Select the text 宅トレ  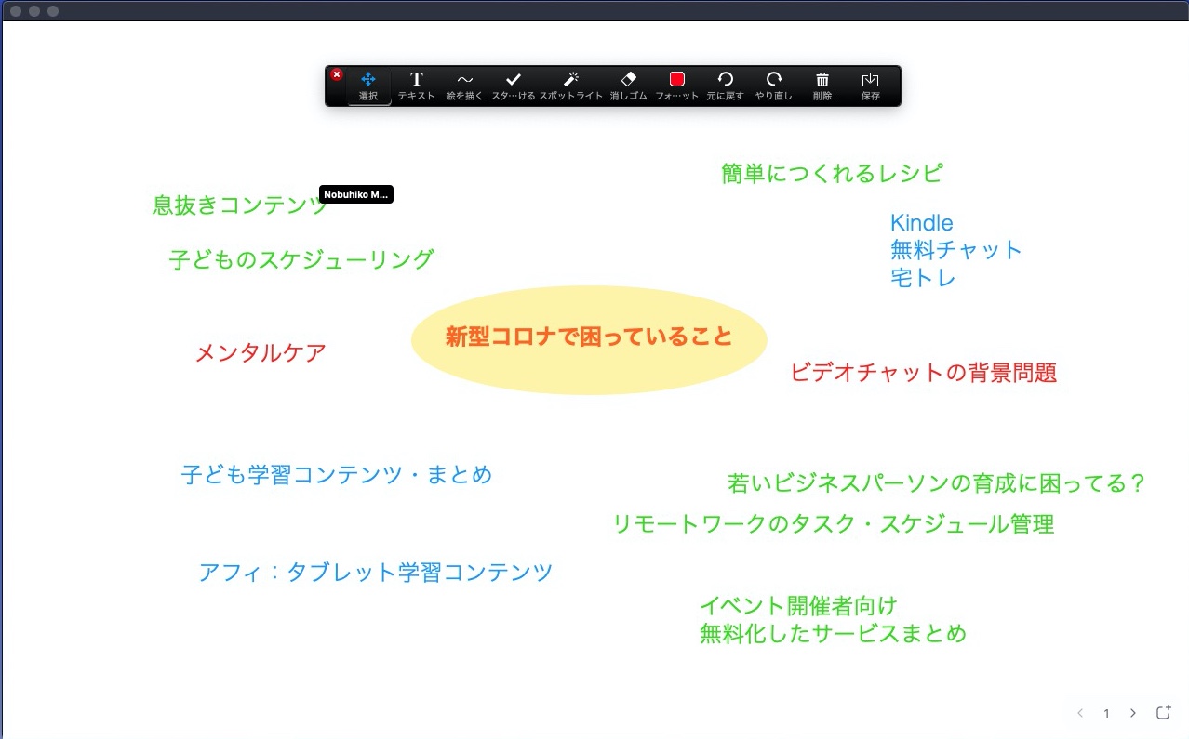point(923,277)
